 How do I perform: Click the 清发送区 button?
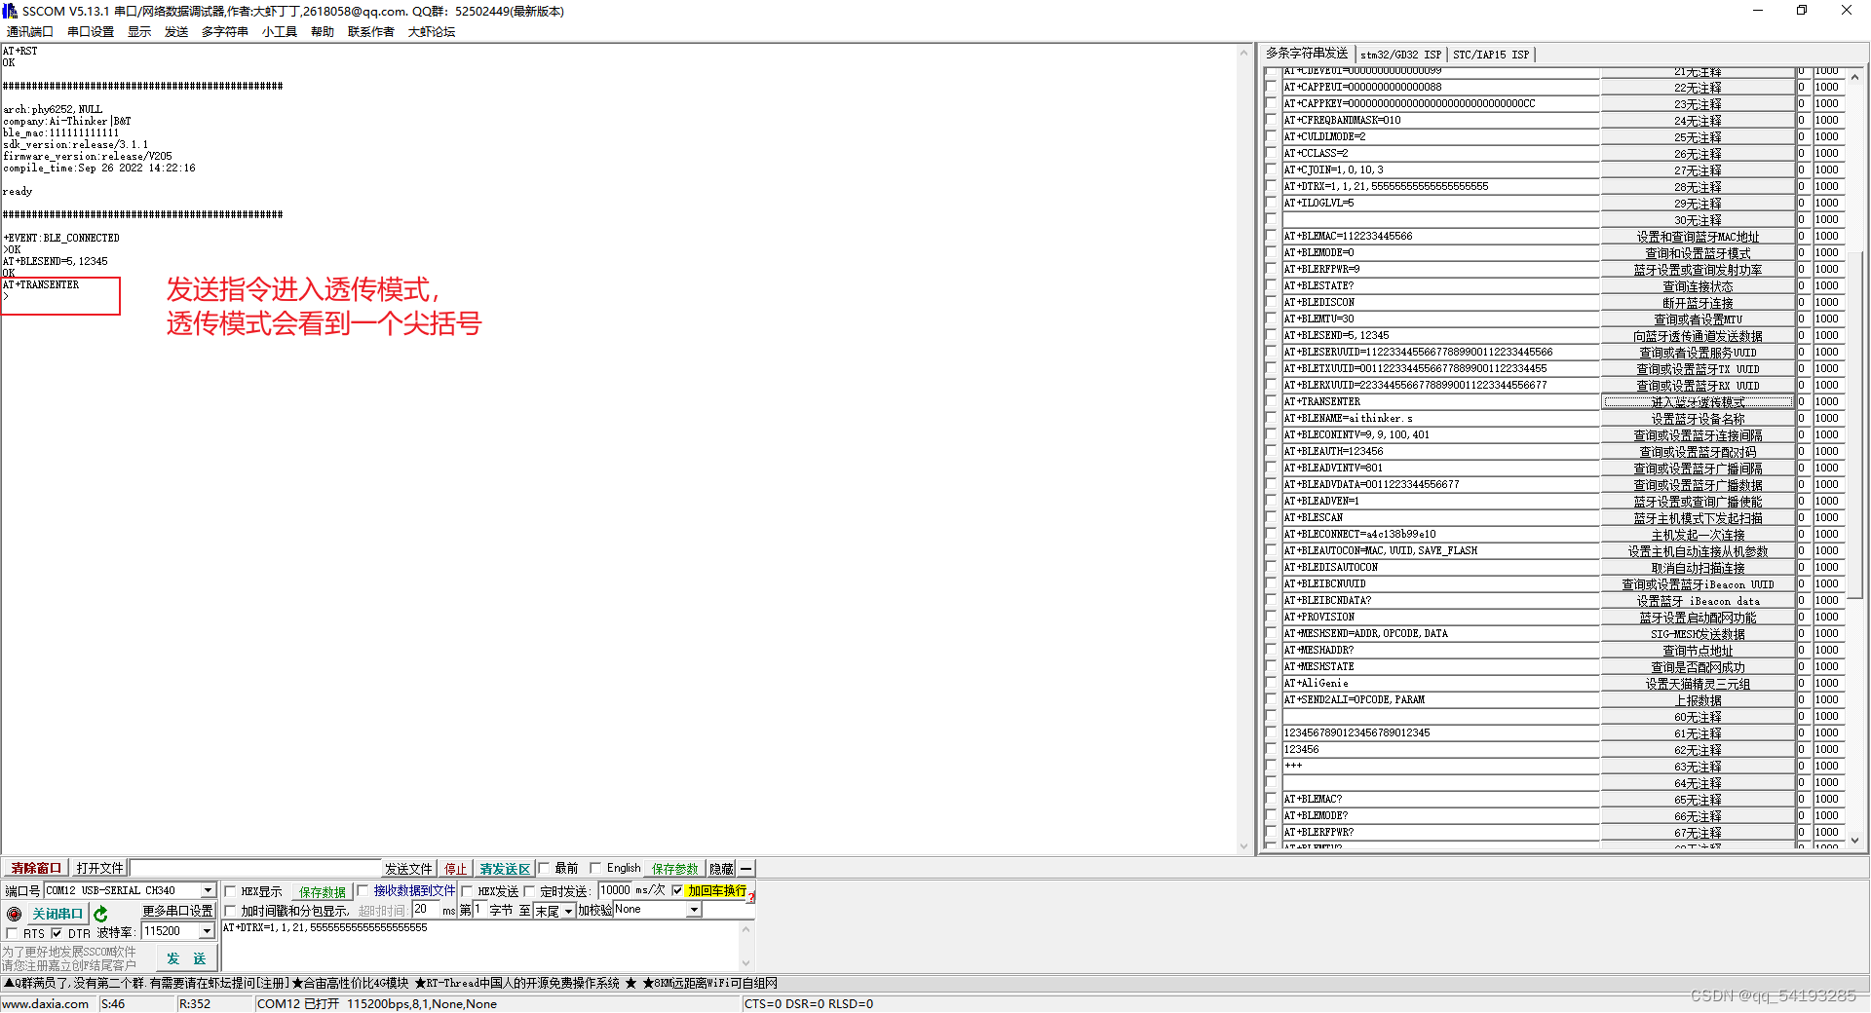505,869
